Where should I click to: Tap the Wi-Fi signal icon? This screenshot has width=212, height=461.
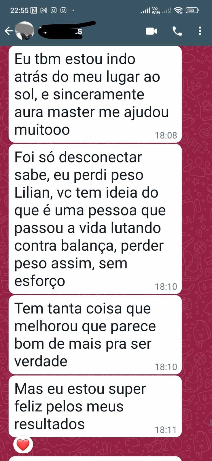179,10
